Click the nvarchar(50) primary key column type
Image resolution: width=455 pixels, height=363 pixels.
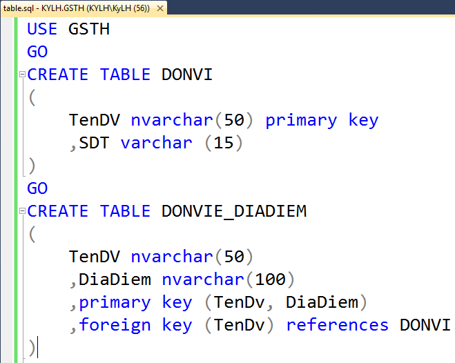pyautogui.click(x=192, y=120)
